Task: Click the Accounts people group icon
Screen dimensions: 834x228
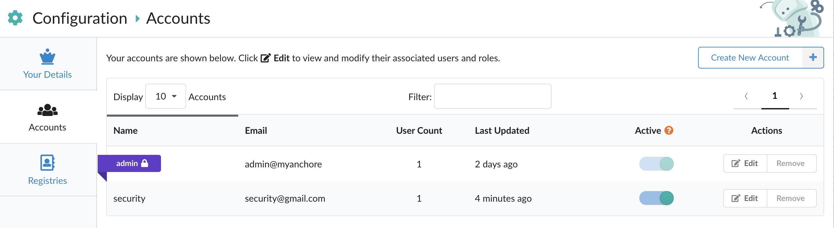Action: [x=48, y=110]
